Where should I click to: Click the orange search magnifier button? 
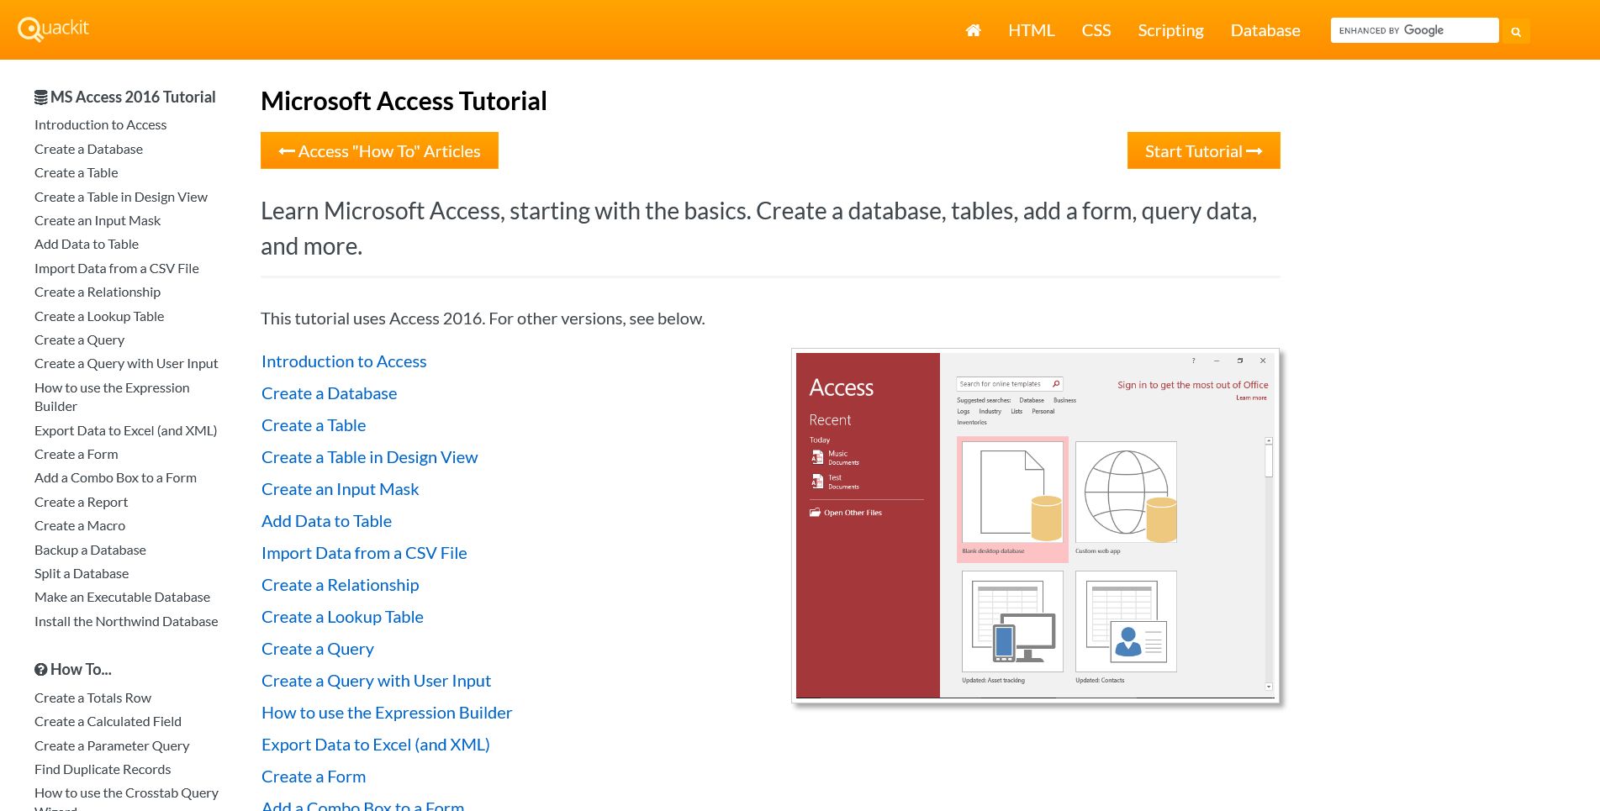[x=1516, y=31]
